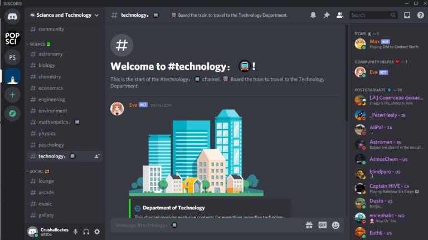Open notification settings bell icon
The image size is (428, 240).
click(x=313, y=15)
